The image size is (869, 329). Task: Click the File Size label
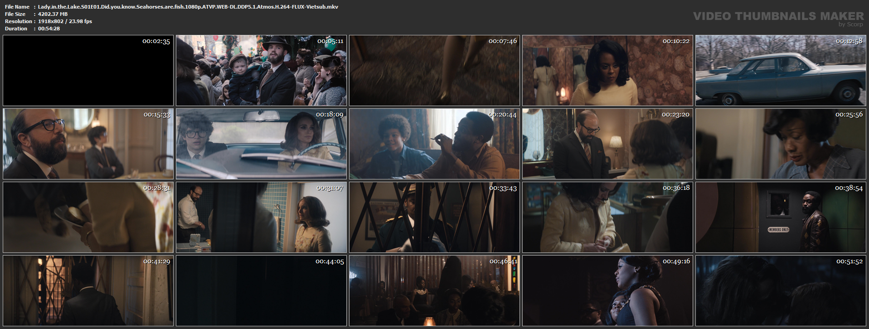point(15,14)
